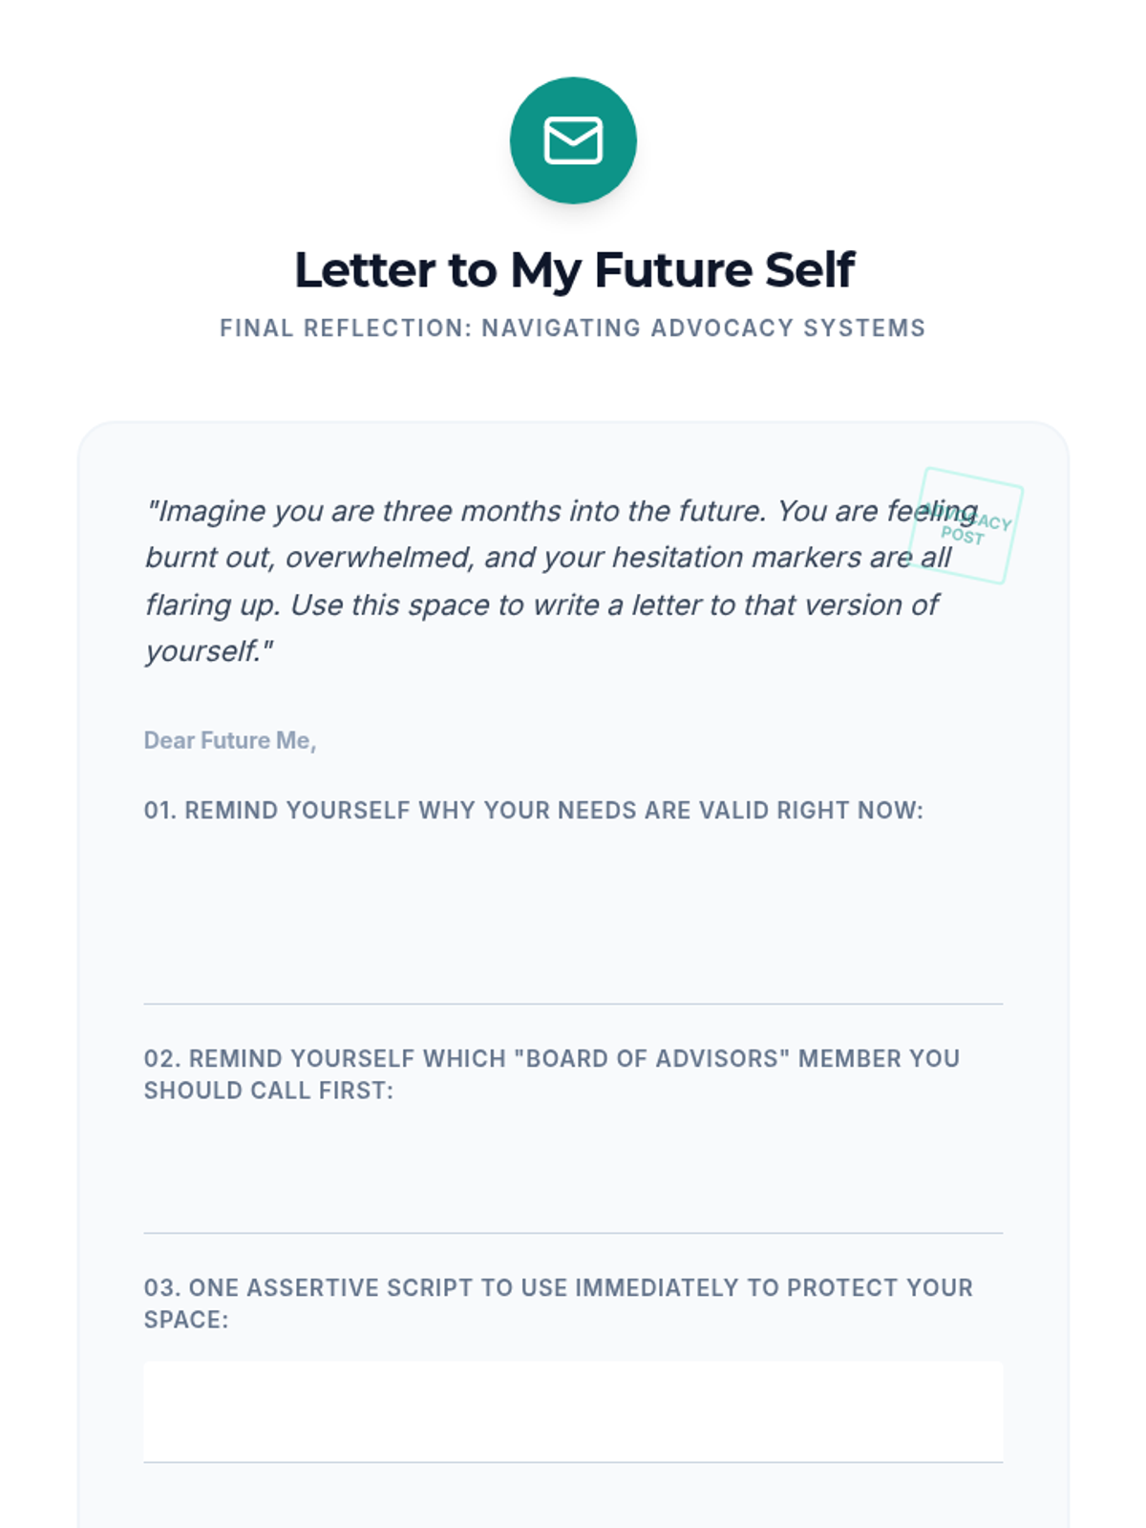Focus the Board of Advisors answer field
This screenshot has width=1146, height=1528.
click(x=573, y=1173)
